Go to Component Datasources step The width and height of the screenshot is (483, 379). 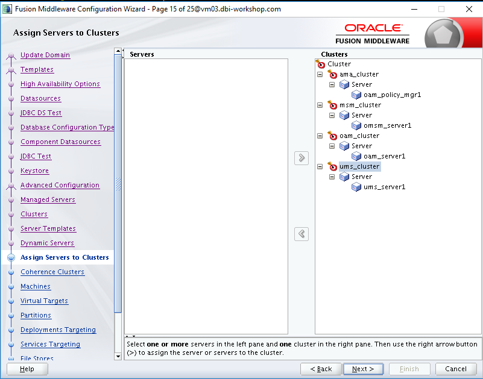click(x=60, y=142)
